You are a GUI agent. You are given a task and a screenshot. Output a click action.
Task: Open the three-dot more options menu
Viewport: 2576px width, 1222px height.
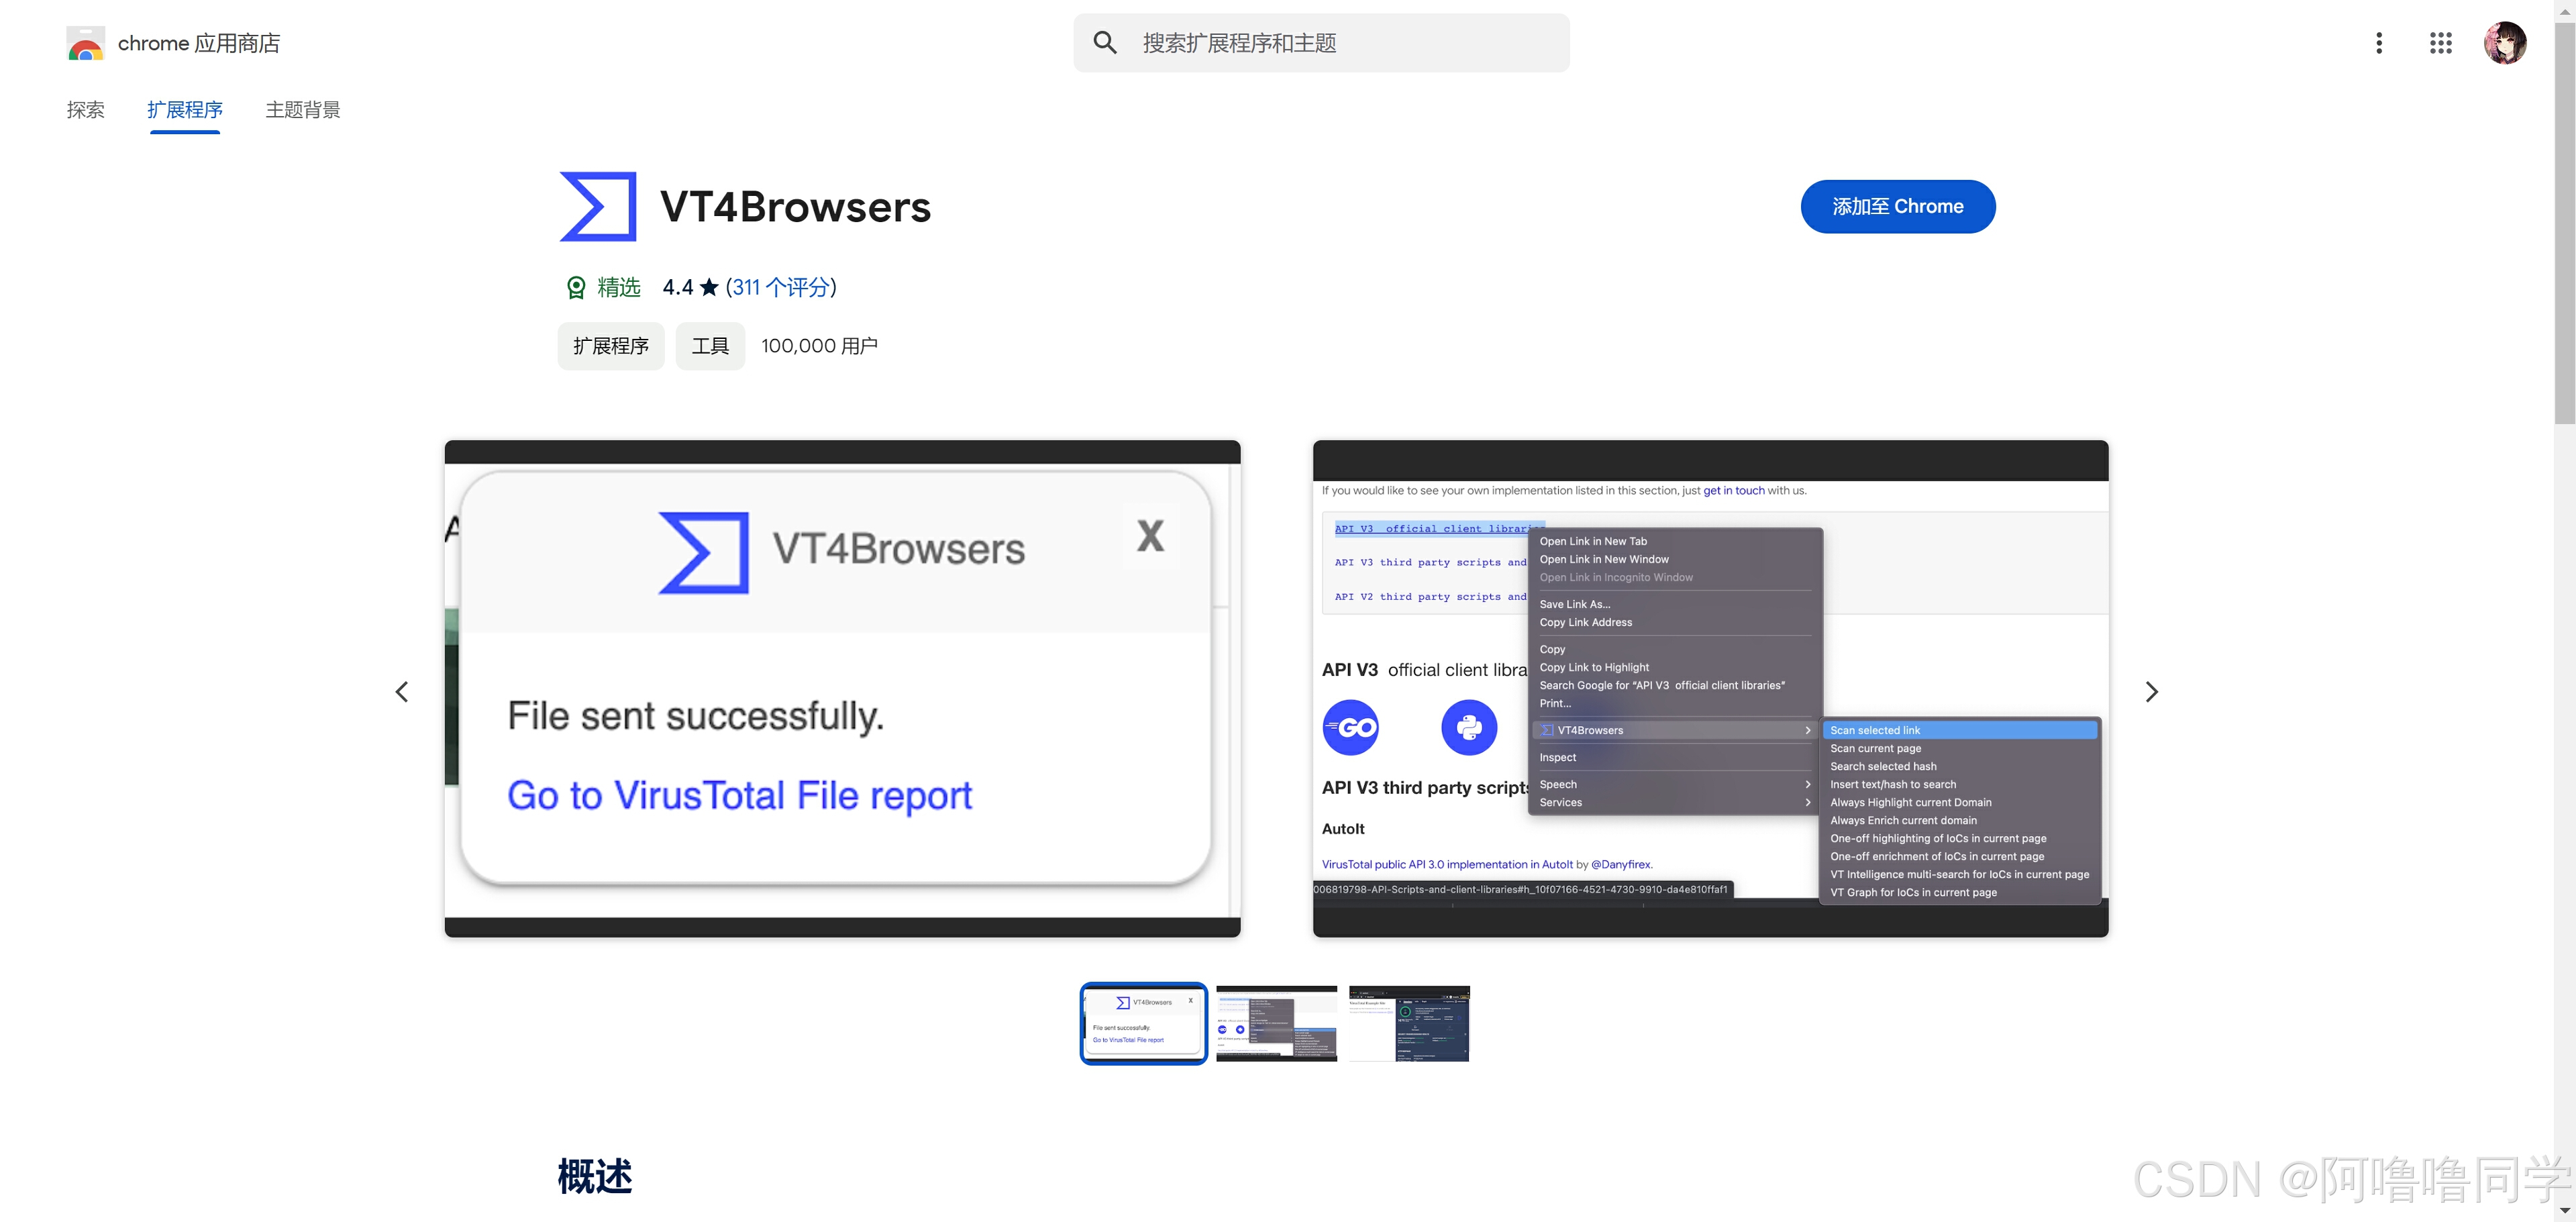pyautogui.click(x=2379, y=43)
